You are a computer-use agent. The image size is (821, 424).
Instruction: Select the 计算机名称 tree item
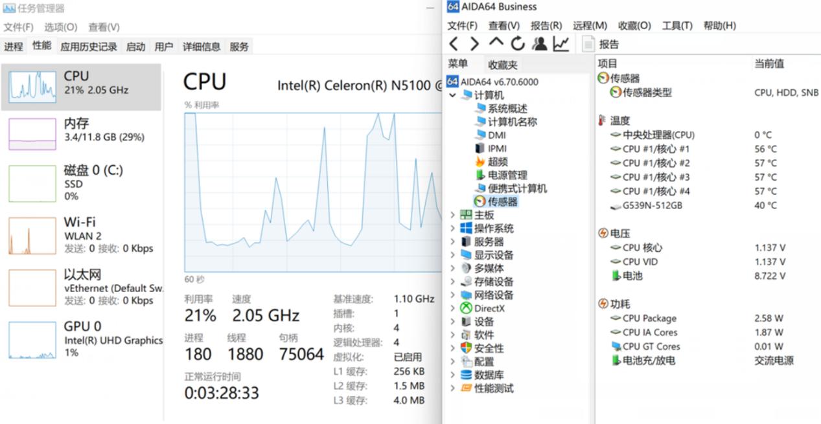click(x=505, y=122)
